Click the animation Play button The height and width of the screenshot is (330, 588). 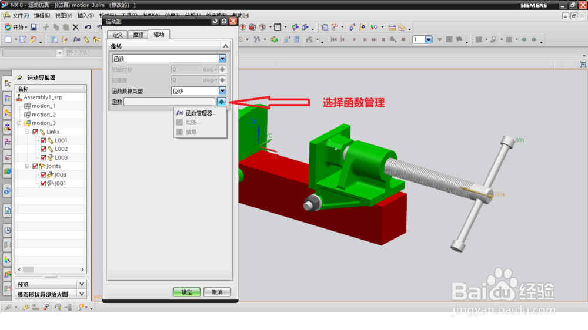point(355,39)
